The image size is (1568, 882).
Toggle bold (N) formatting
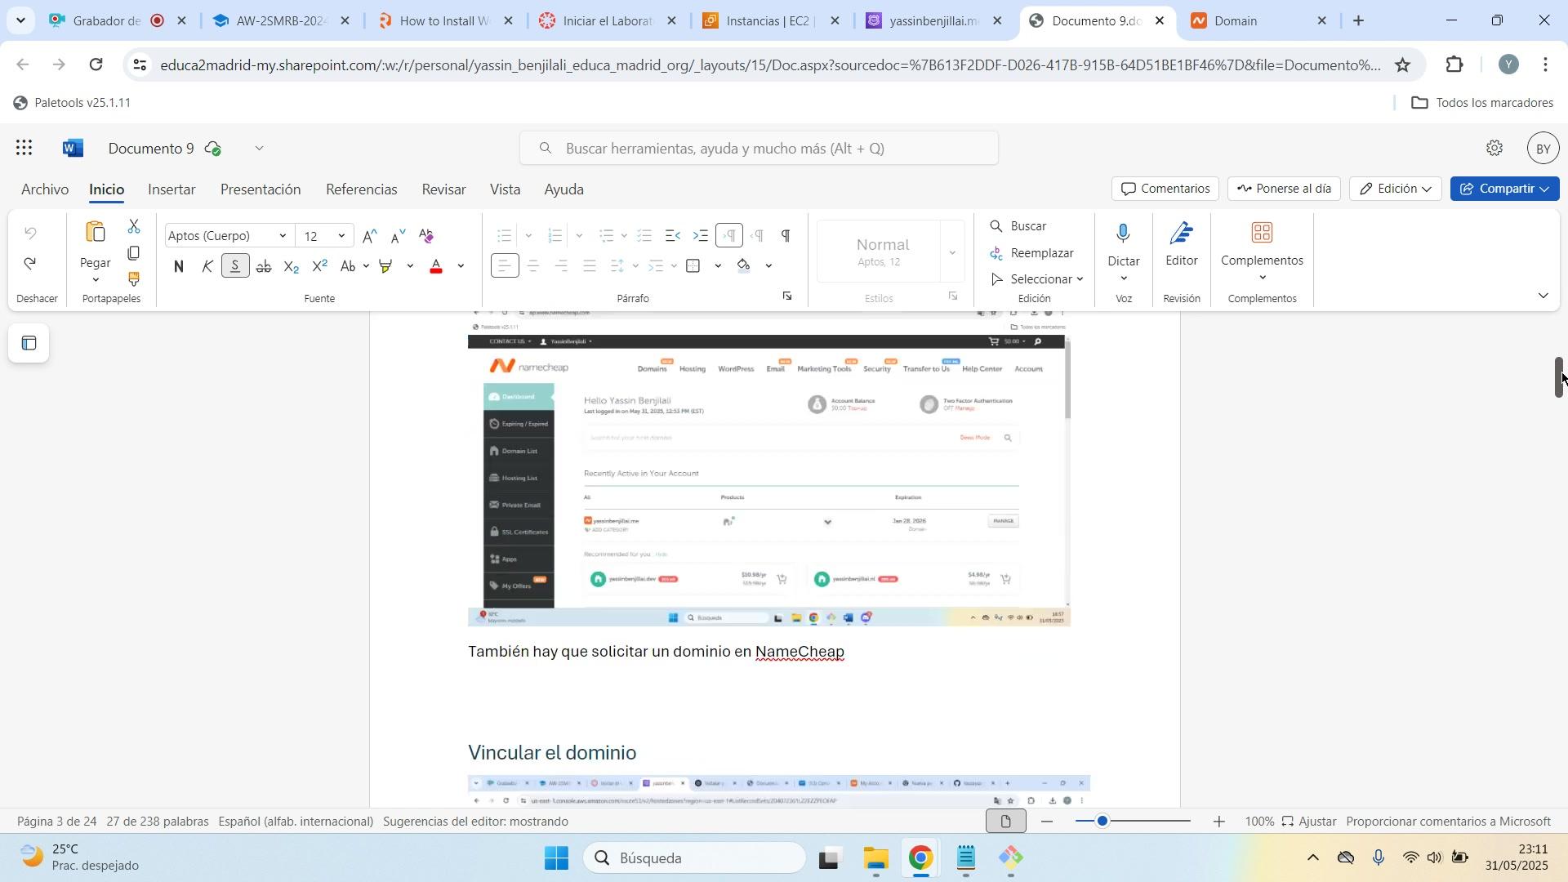tap(179, 266)
